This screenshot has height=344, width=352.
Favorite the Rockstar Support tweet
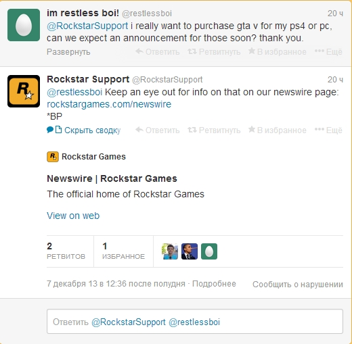click(x=278, y=130)
